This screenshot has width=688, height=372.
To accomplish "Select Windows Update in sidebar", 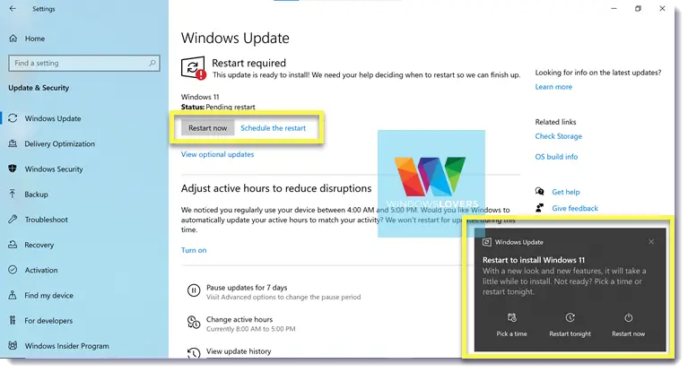I will (x=53, y=118).
